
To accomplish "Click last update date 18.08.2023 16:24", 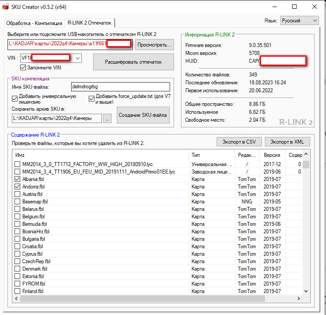I will (268, 83).
